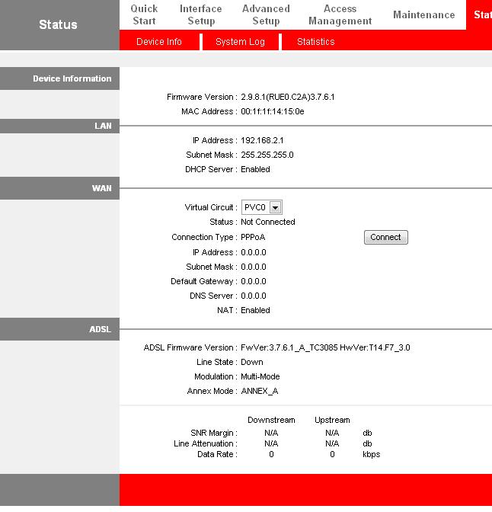Click the ADSL section header

(x=59, y=329)
